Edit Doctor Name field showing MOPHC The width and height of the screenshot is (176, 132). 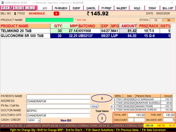point(58,111)
